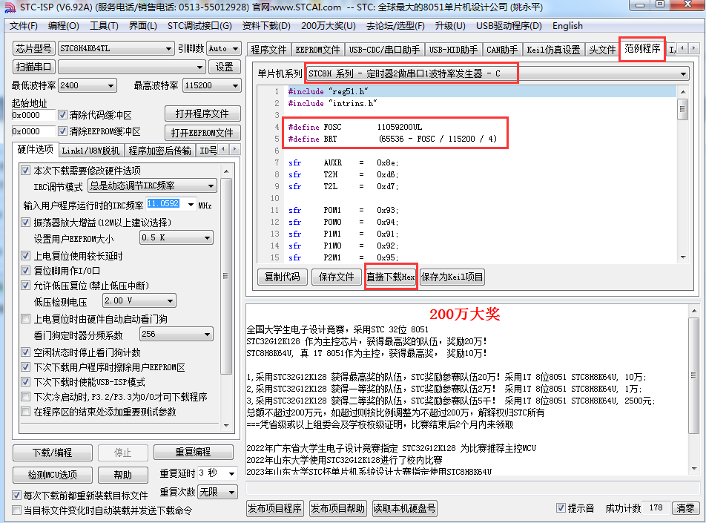706x523 pixels.
Task: Enable '当目标文件变化时自动装载并发送下载命令'
Action: (16, 510)
